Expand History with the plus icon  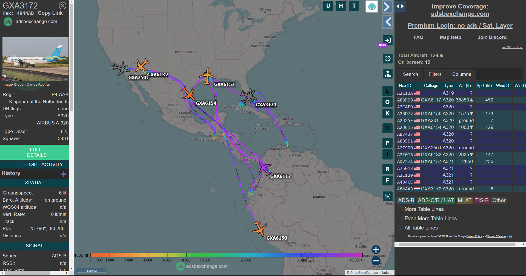[x=64, y=174]
